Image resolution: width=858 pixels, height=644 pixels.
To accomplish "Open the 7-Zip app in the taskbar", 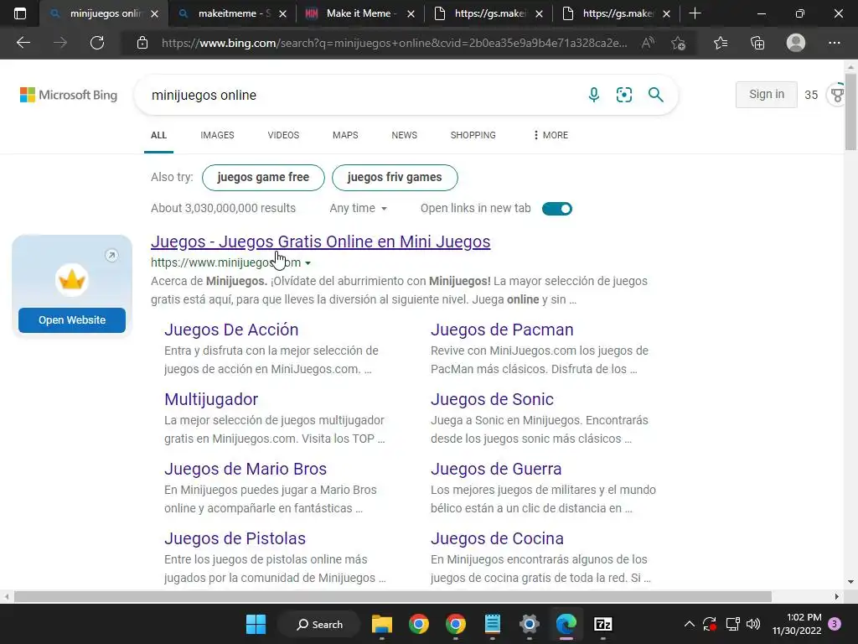I will pyautogui.click(x=603, y=624).
